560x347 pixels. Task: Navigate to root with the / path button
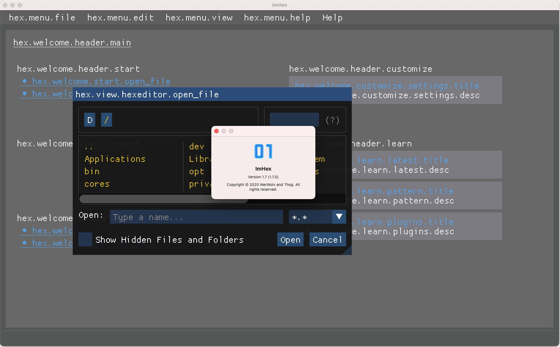point(107,120)
